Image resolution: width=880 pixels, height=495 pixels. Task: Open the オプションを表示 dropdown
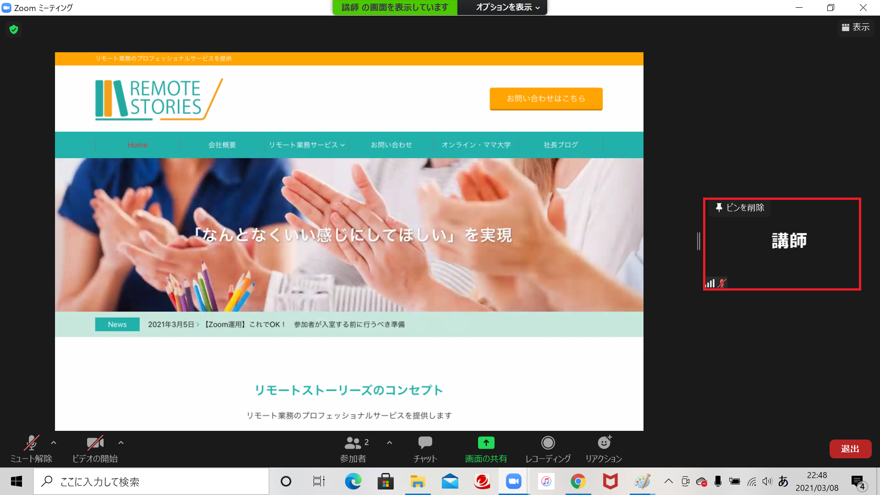[x=507, y=7]
